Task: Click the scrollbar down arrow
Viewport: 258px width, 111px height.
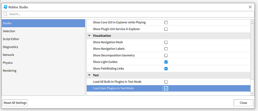Action: [252, 93]
